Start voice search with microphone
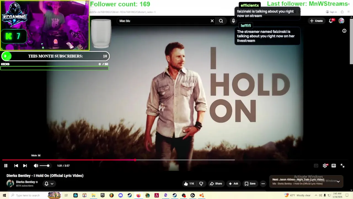 tap(233, 21)
